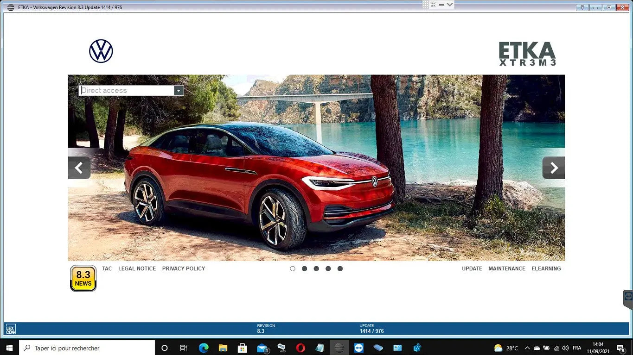Screen dimensions: 633x355
Task: Select the first carousel indicator dot
Action: [x=293, y=268]
